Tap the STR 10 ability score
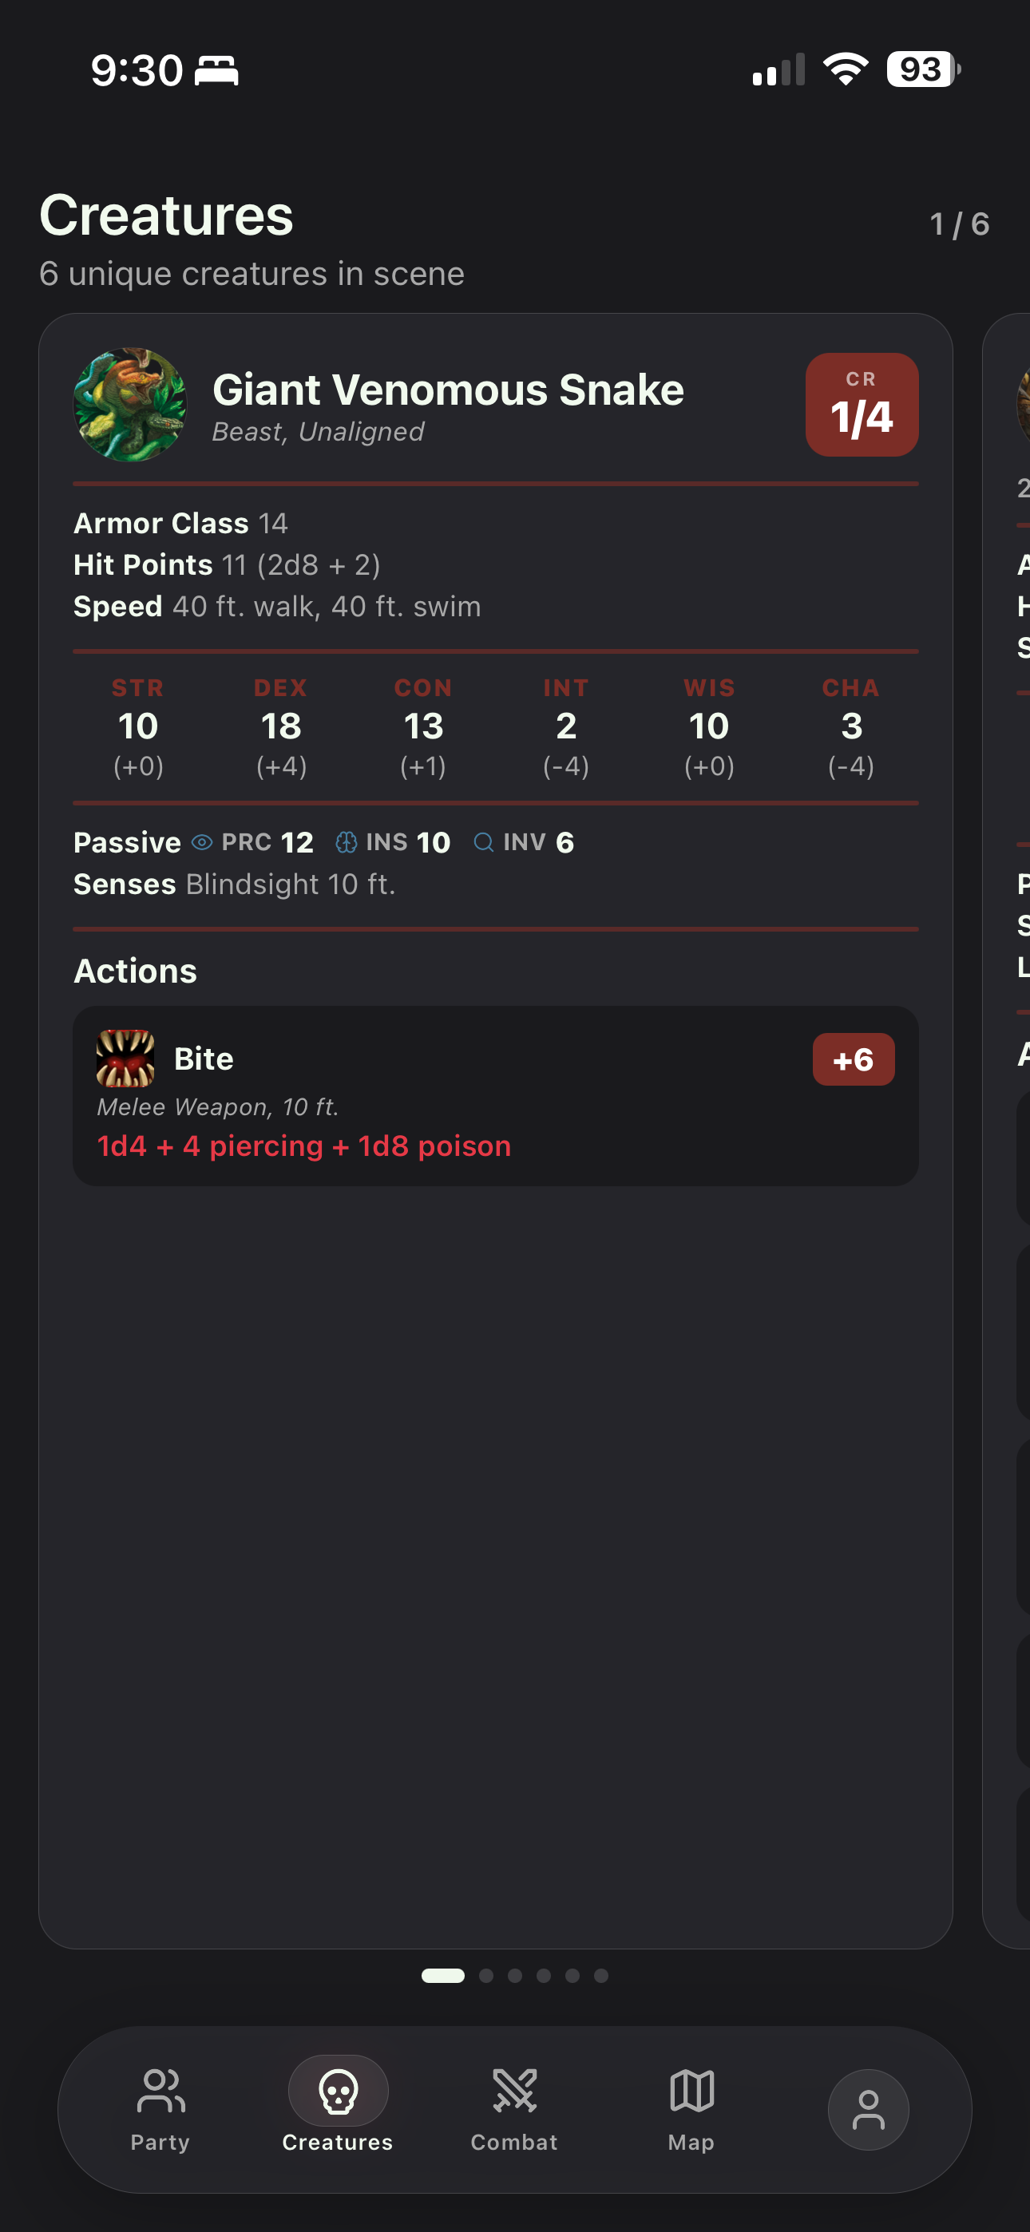Image resolution: width=1030 pixels, height=2232 pixels. 138,727
